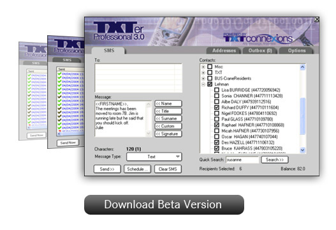Expand the Misc contact group
336x230 pixels.
point(203,67)
